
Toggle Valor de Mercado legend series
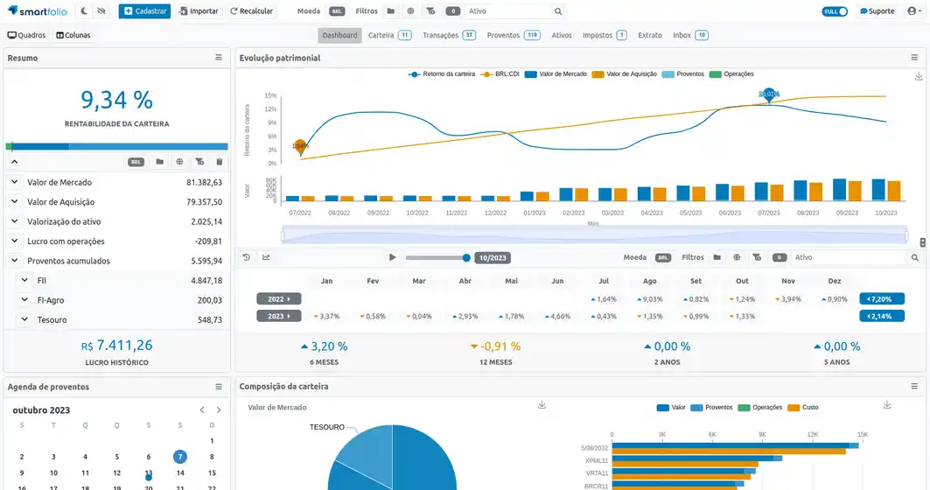(556, 74)
